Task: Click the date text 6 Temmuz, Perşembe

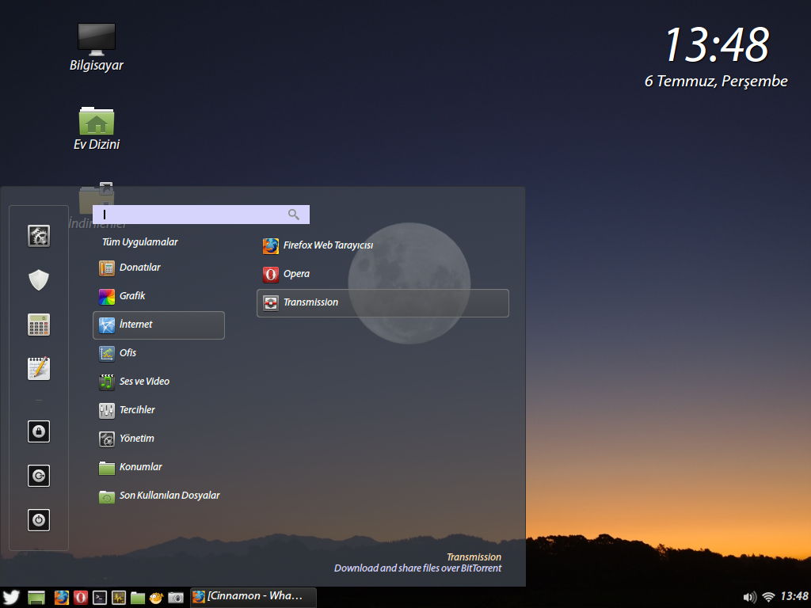Action: (x=716, y=82)
